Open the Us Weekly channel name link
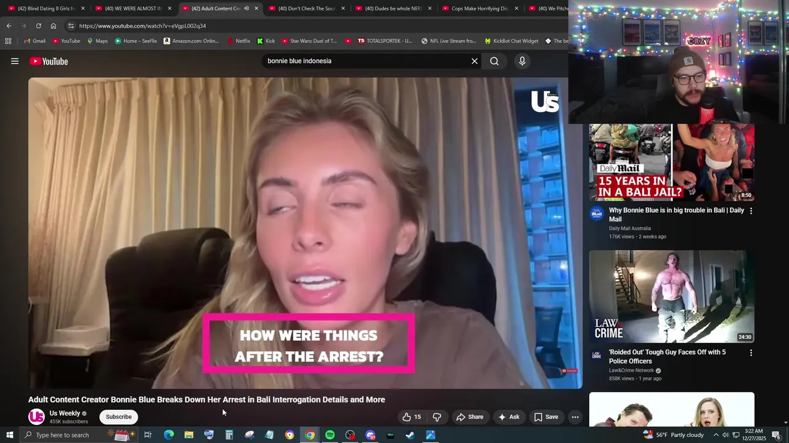Viewport: 789px width, 443px height. (65, 413)
